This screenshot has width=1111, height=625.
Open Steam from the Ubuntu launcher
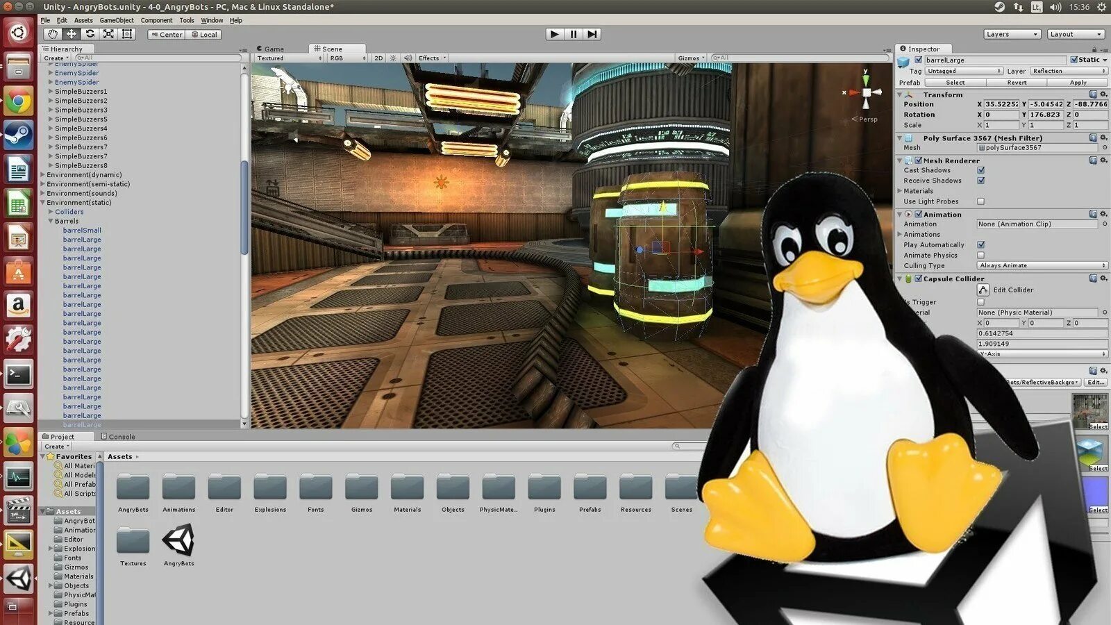(x=18, y=135)
